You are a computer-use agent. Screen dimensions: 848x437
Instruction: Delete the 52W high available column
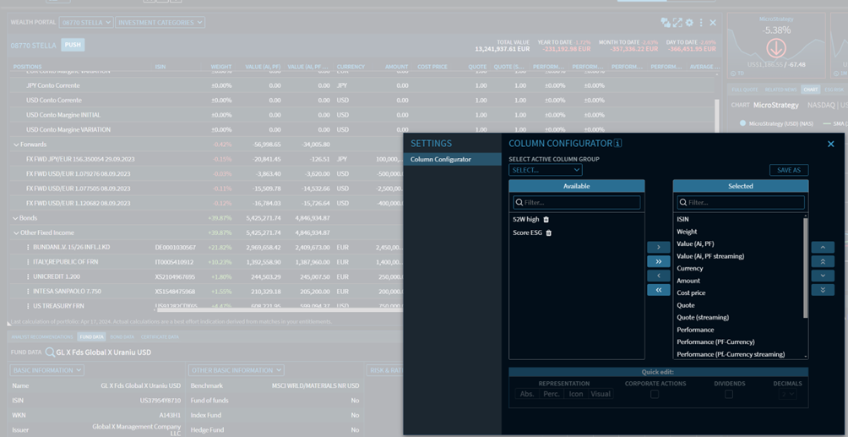[x=546, y=220]
